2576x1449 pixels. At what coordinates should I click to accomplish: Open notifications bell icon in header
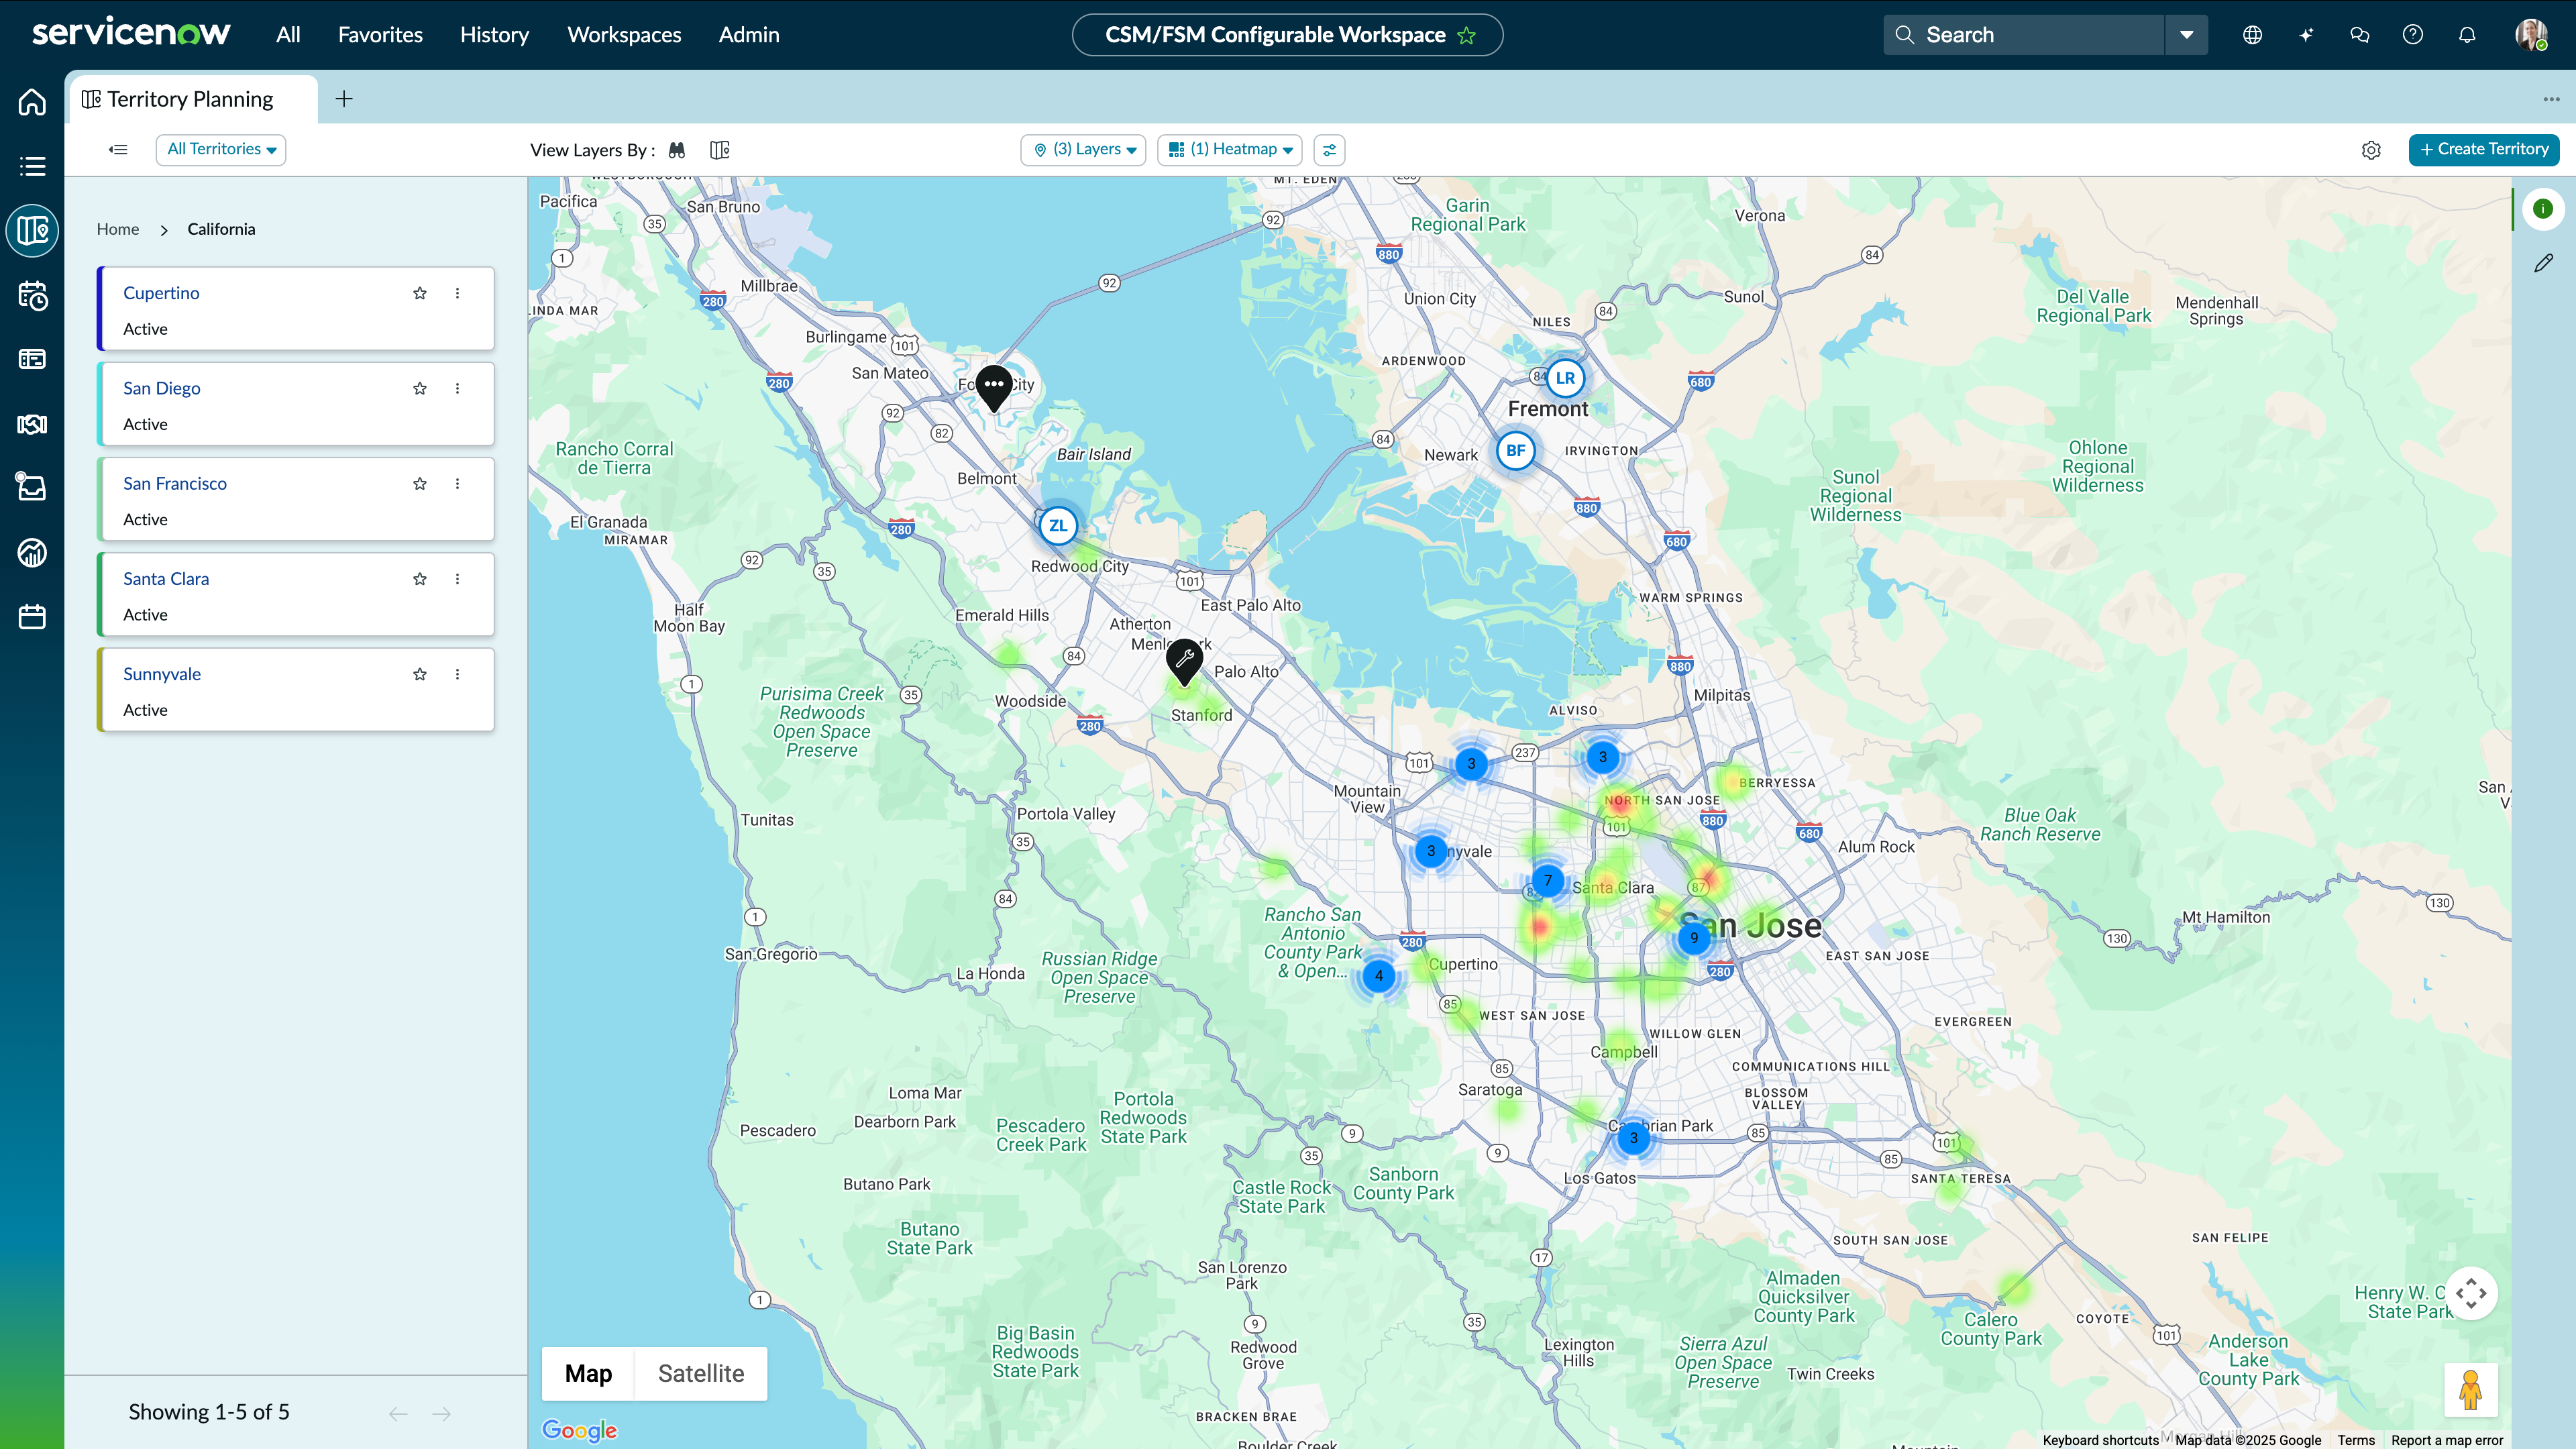[x=2467, y=35]
